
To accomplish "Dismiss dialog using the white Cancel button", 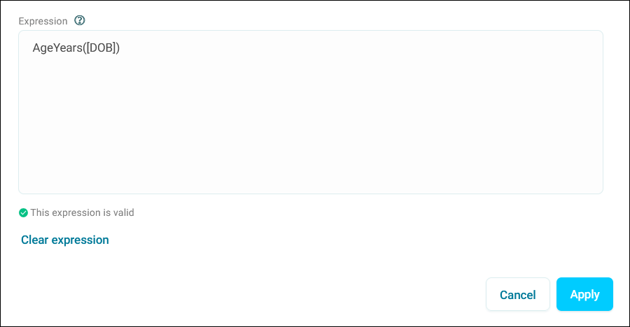I will [x=517, y=294].
